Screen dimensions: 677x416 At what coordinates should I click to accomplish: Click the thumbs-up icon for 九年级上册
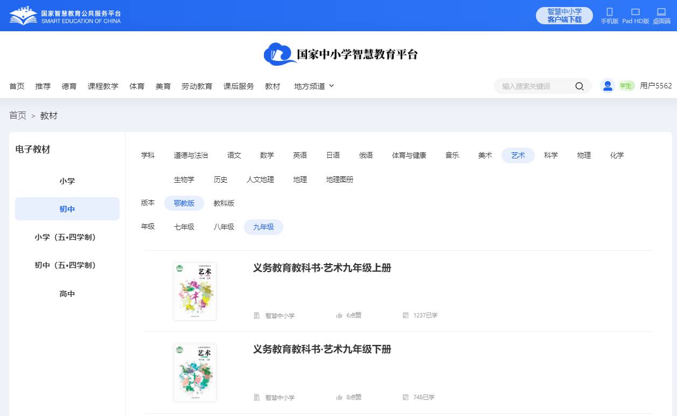[x=339, y=315]
